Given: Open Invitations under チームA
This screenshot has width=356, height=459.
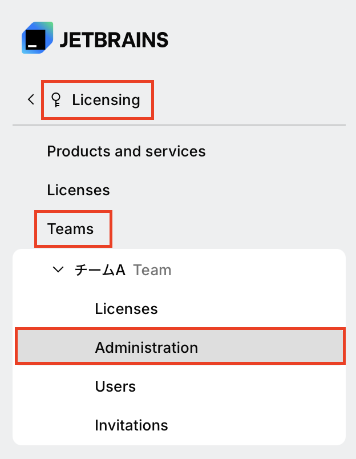Looking at the screenshot, I should pyautogui.click(x=179, y=425).
